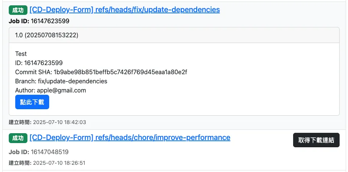Screen dimensions: 348x172
Task: Select the 'ID: 16147623599' line inside the card
Action: coord(39,63)
